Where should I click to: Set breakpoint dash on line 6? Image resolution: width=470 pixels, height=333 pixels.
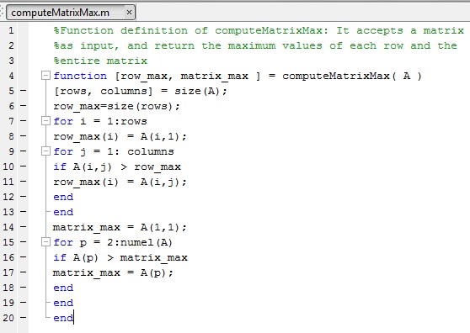click(x=23, y=106)
